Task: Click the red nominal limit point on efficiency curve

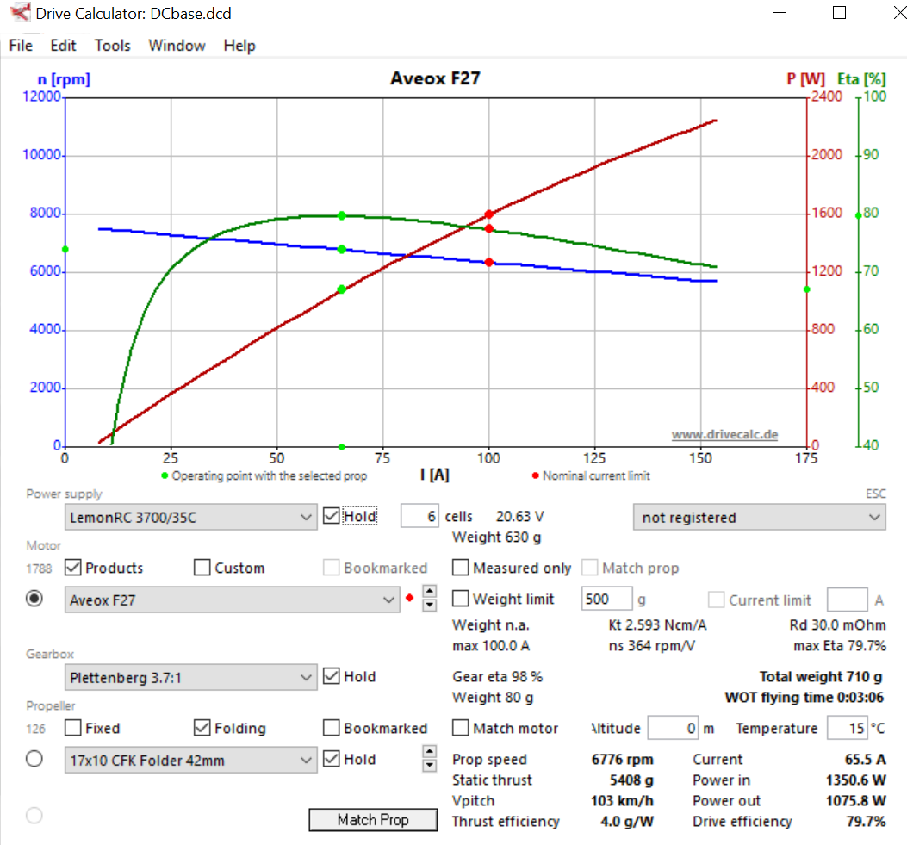Action: [x=488, y=228]
